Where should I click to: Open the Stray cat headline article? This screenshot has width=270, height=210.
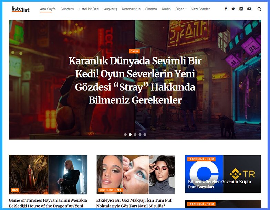pyautogui.click(x=135, y=80)
